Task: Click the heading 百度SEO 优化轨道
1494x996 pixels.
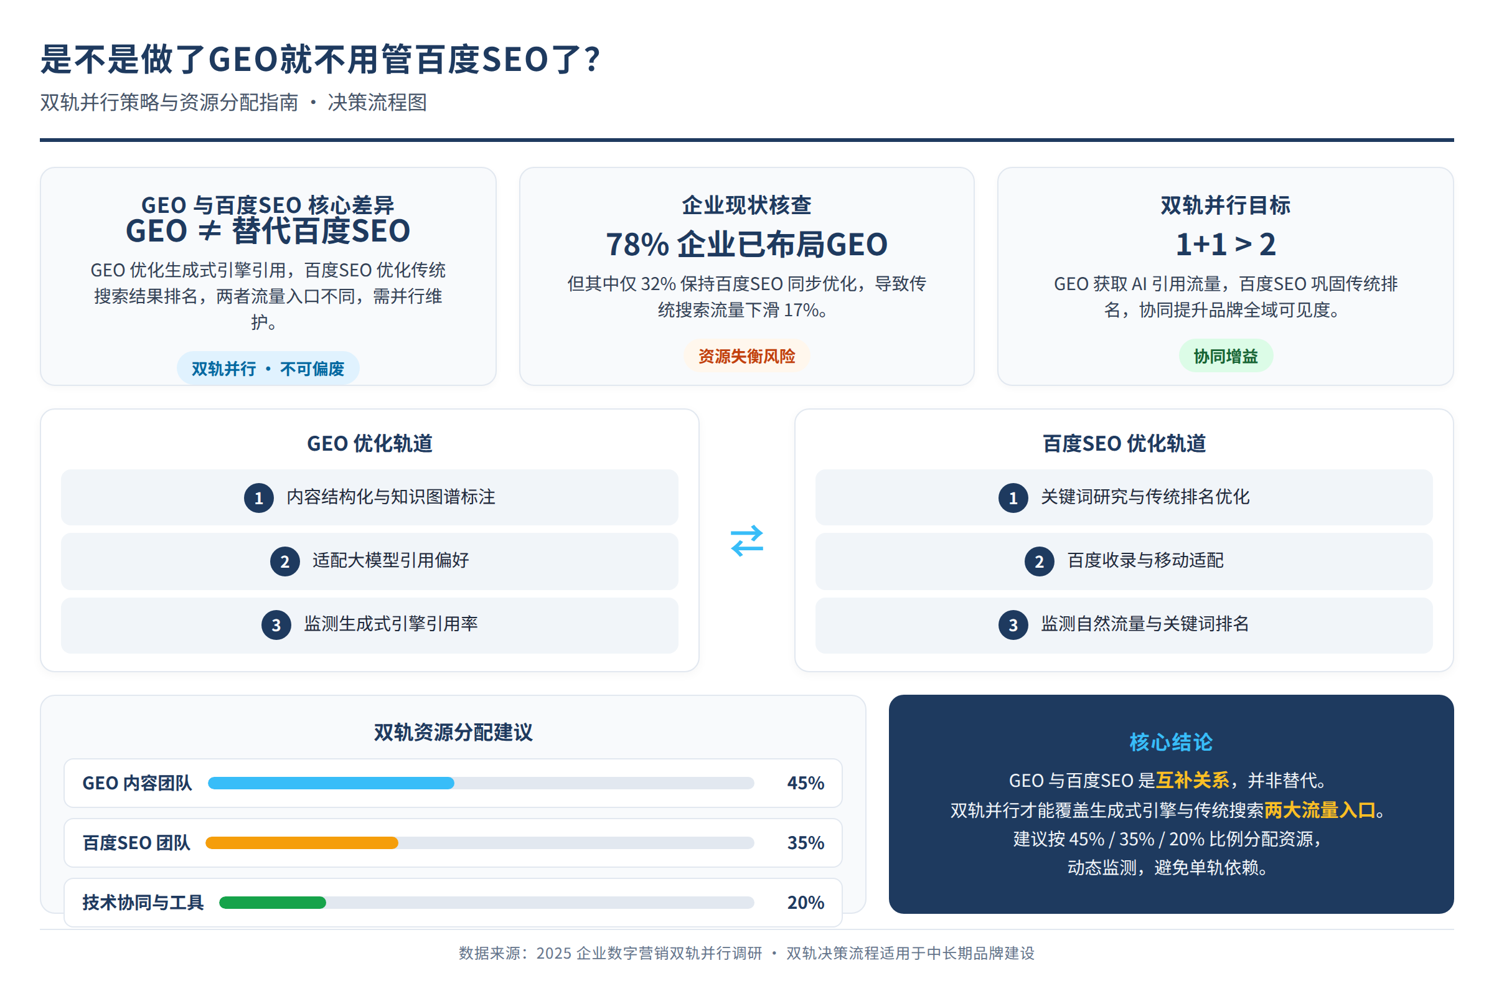Action: click(1124, 443)
